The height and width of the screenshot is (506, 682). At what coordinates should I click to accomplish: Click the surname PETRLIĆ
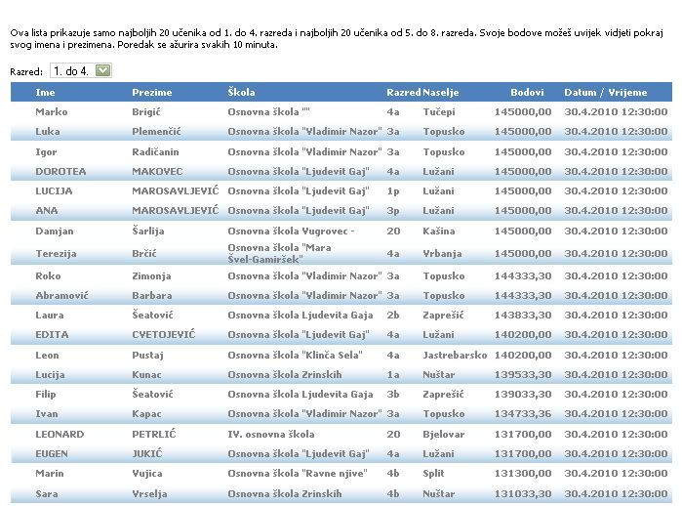154,435
